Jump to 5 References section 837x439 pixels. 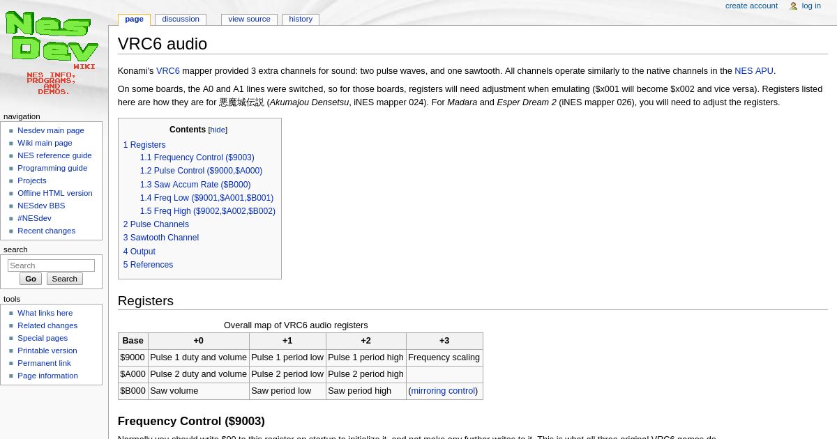coord(148,265)
